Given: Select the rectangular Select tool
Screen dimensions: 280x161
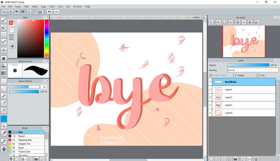Looking at the screenshot, I should click(x=4, y=82).
